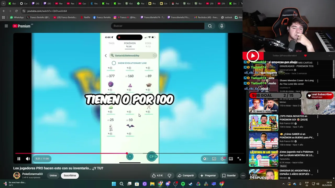Click the search magnifier button
The height and width of the screenshot is (188, 335).
click(210, 26)
